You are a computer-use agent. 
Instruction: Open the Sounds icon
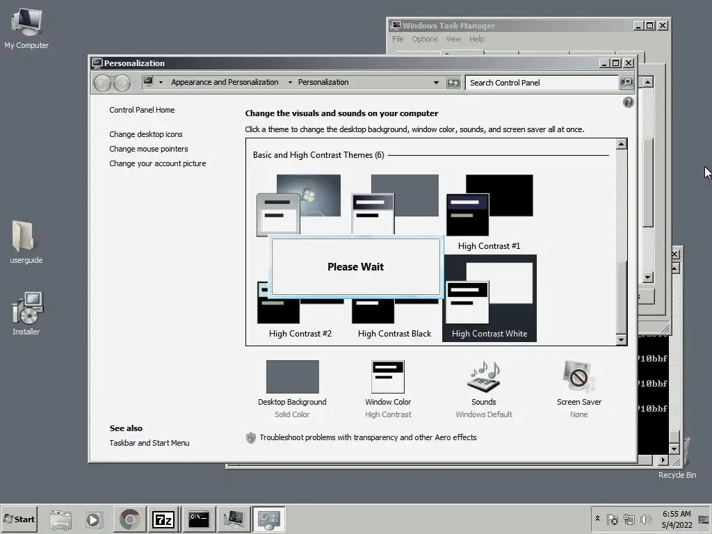tap(484, 377)
